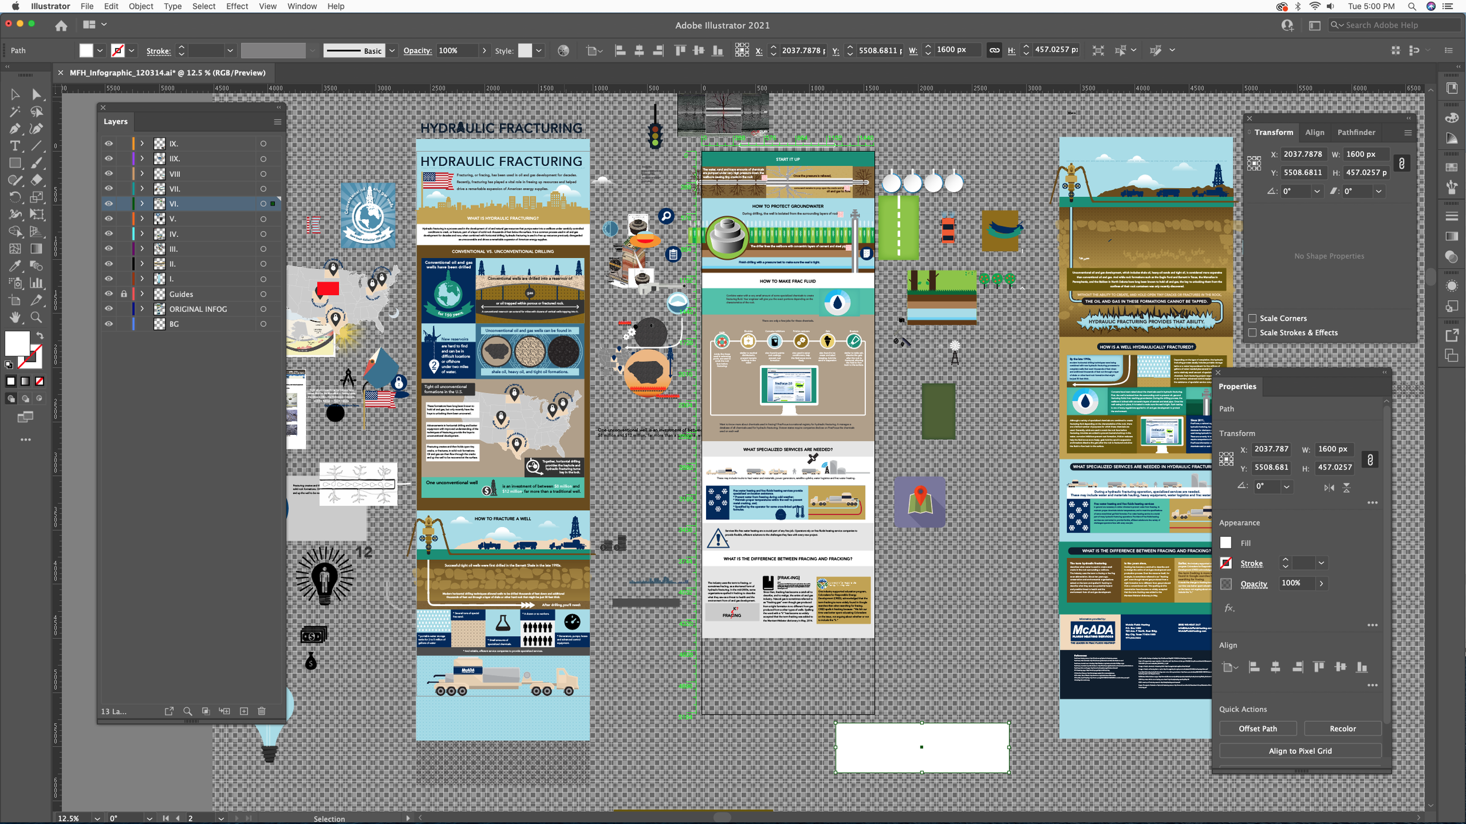Switch to the Pathfinder tab

(1356, 132)
